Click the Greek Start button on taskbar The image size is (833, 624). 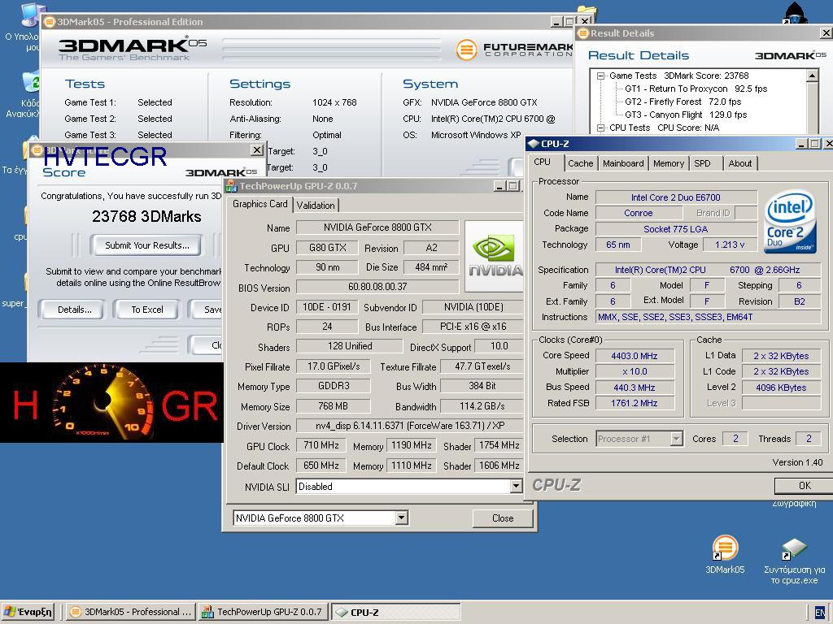click(x=28, y=612)
